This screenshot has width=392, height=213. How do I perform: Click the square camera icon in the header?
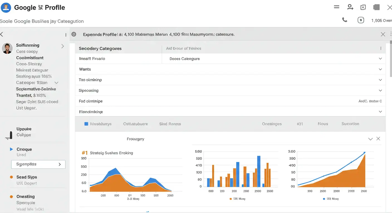coord(363,7)
